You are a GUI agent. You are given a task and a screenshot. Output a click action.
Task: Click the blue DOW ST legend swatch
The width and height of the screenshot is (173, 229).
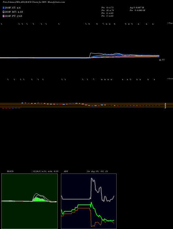click(x=3, y=8)
